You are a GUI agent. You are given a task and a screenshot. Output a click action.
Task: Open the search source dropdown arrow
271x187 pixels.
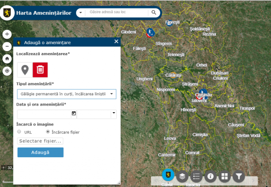coord(81,12)
